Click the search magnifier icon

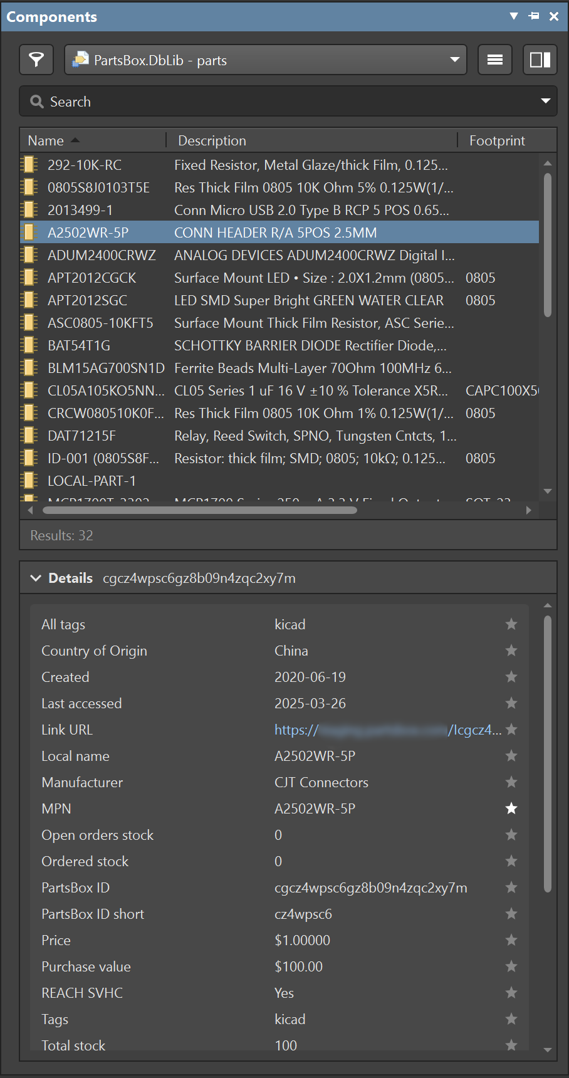click(37, 102)
